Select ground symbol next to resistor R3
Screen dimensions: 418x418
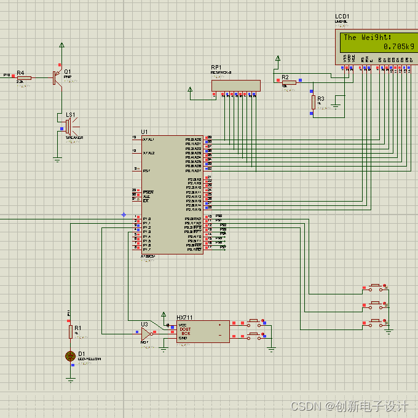pyautogui.click(x=336, y=106)
